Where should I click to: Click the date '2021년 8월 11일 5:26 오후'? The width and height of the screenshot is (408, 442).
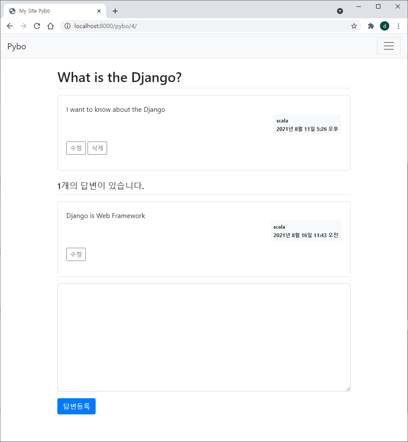(307, 129)
